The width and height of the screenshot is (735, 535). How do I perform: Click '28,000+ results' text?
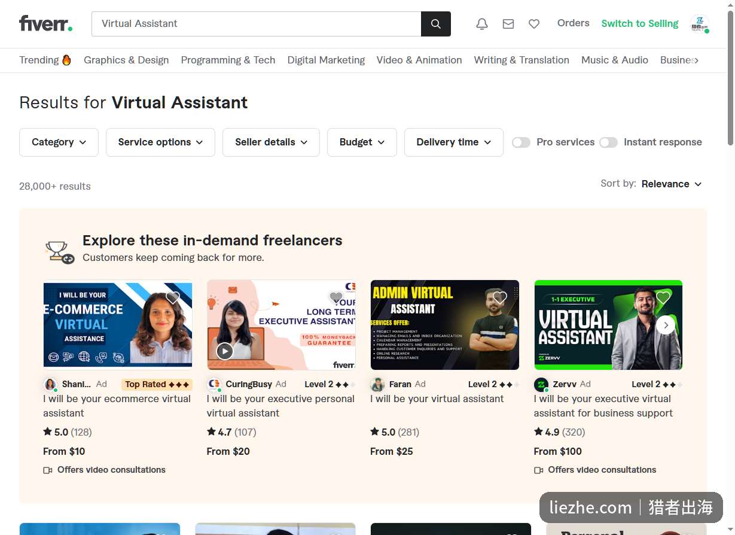[x=55, y=186]
